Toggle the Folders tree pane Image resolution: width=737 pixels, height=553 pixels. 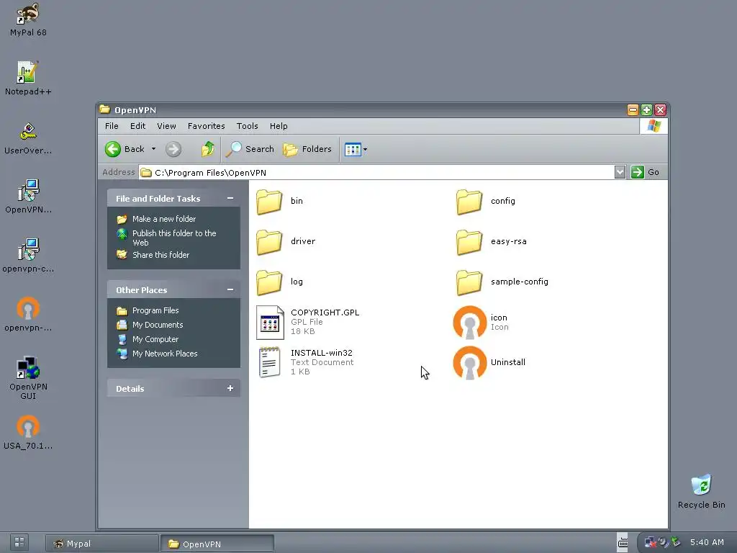click(307, 149)
